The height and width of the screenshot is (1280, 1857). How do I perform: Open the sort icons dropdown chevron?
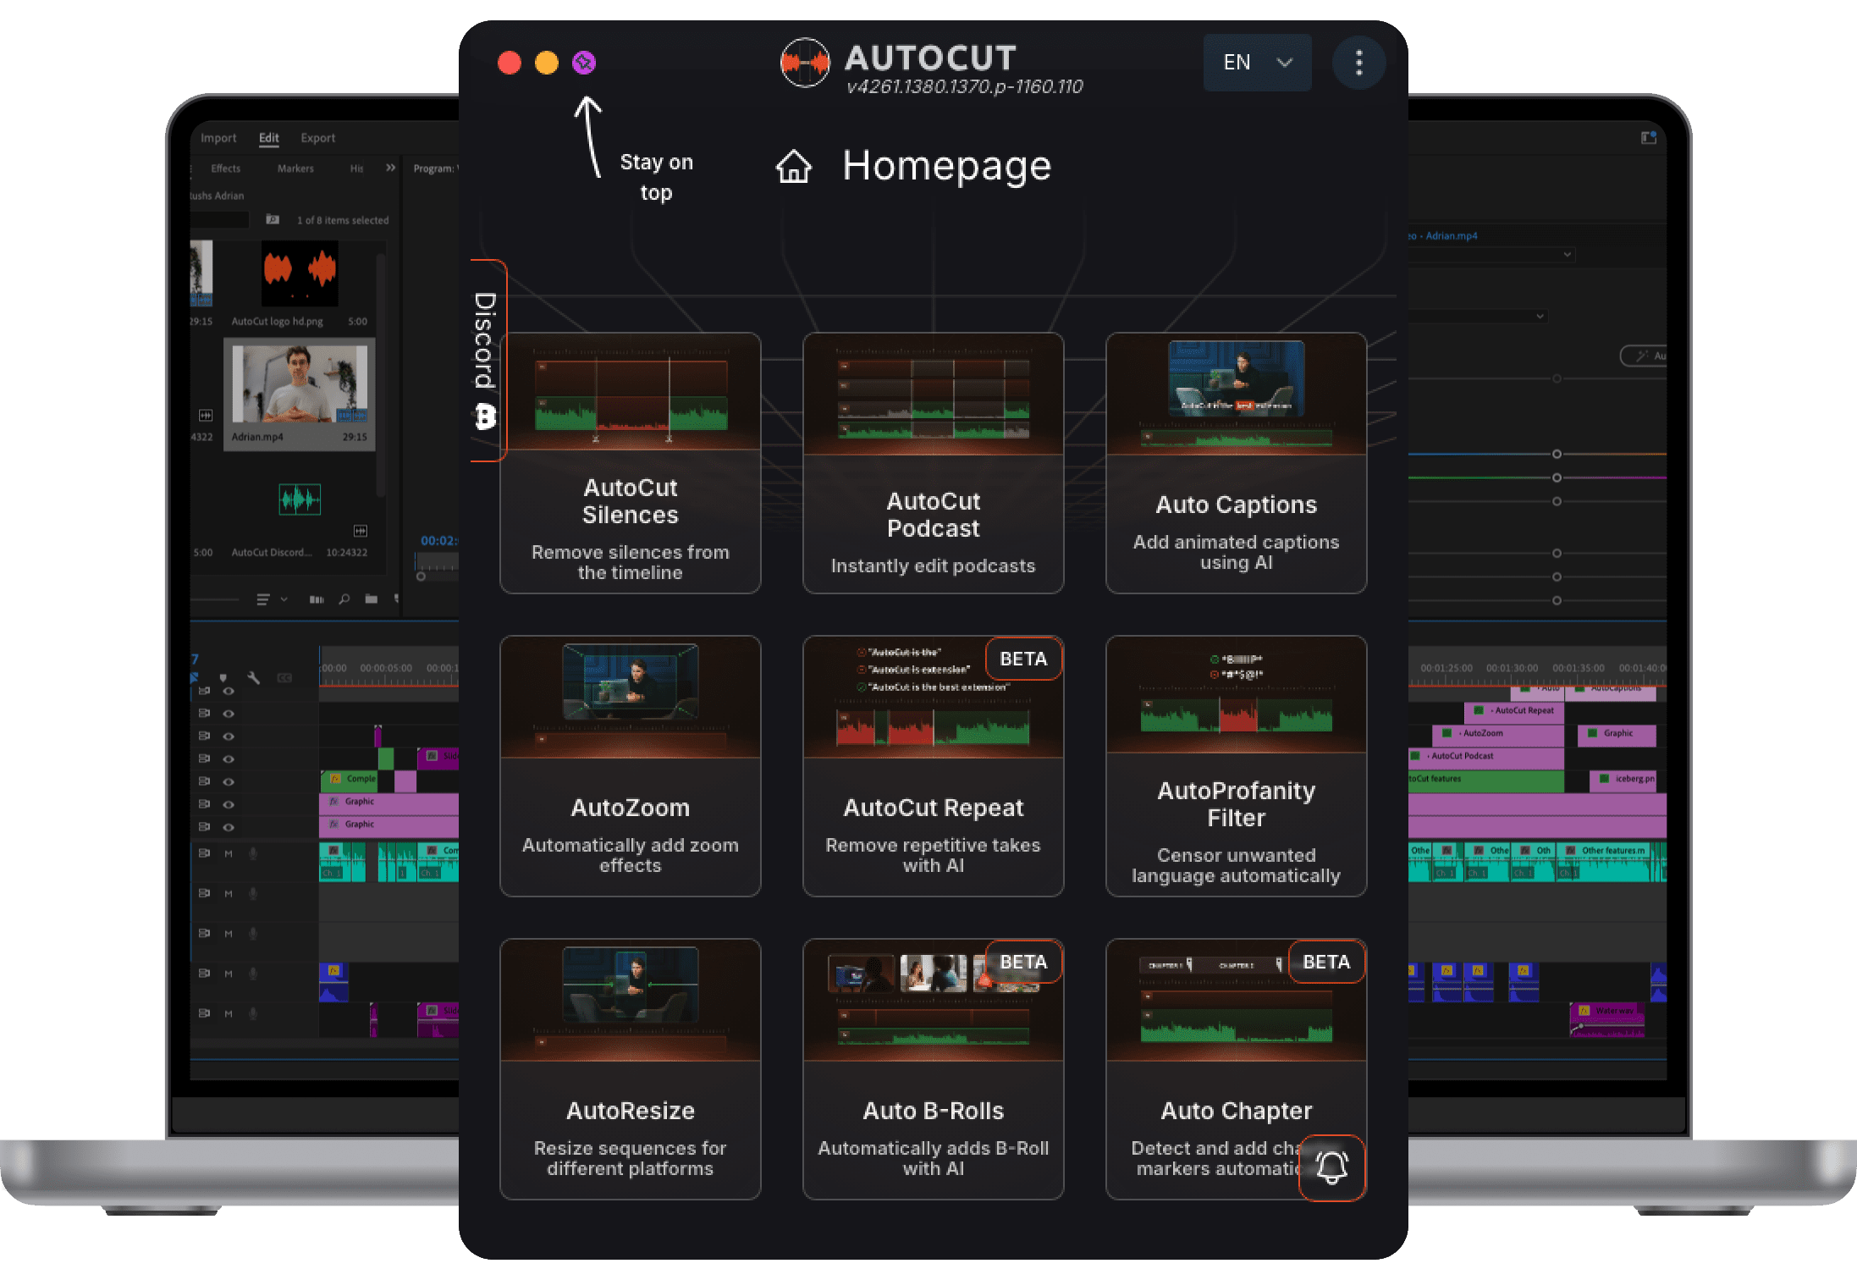tap(284, 599)
